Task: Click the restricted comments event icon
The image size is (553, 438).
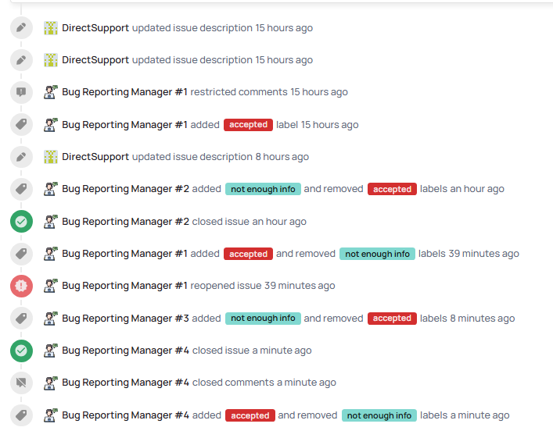Action: (21, 92)
